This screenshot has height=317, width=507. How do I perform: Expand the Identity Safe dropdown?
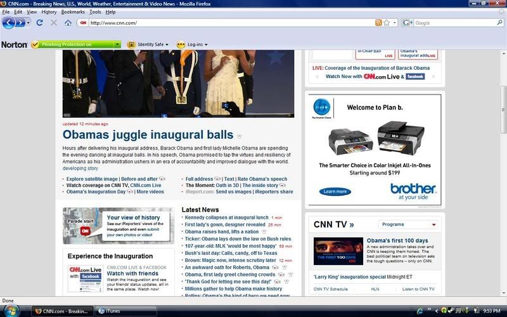167,44
